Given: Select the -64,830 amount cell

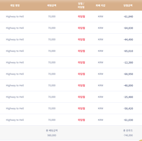Looking at the screenshot, I should [128, 28].
